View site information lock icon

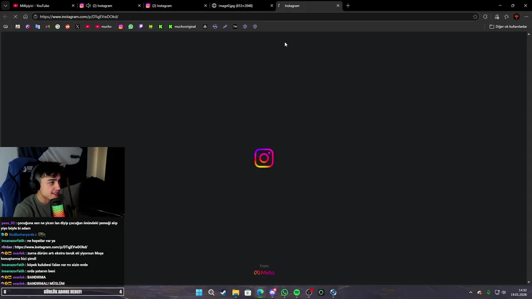(36, 17)
